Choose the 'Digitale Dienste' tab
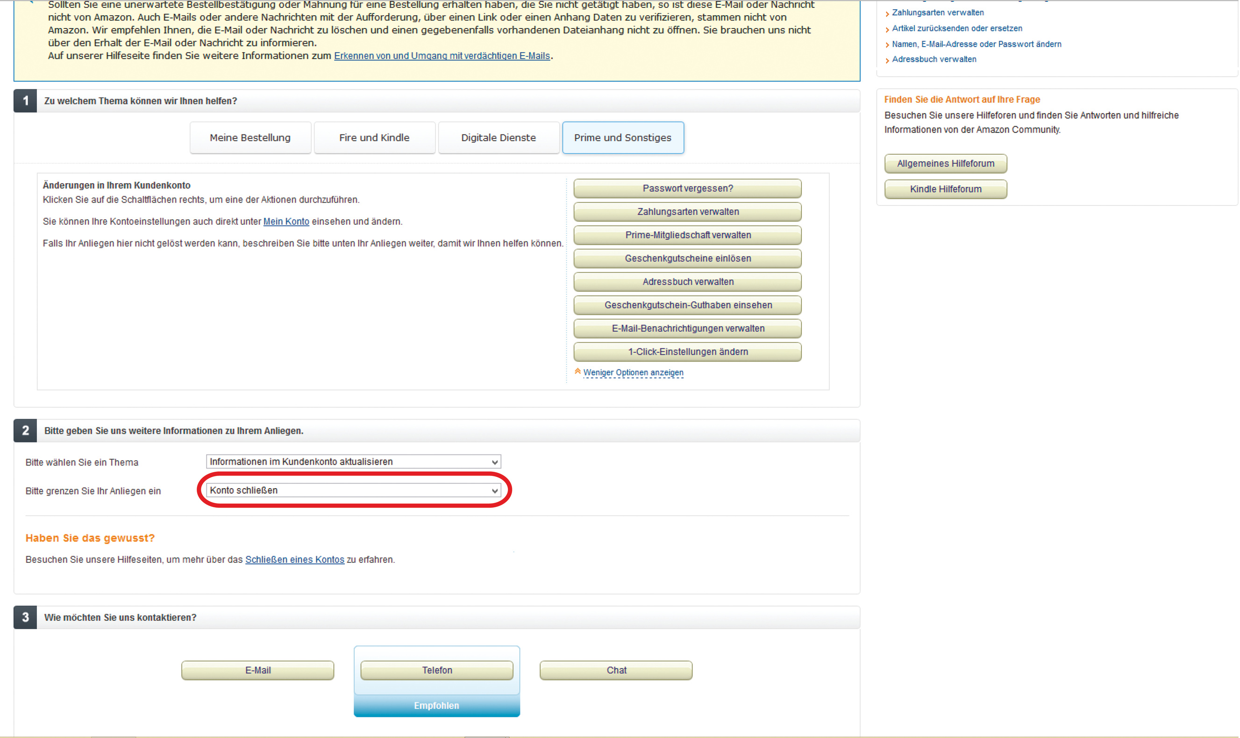Image resolution: width=1240 pixels, height=738 pixels. click(499, 138)
